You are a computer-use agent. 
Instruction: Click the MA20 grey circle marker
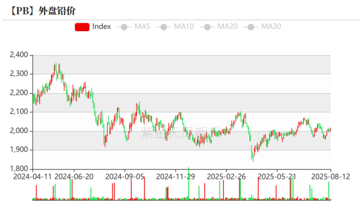click(x=207, y=27)
